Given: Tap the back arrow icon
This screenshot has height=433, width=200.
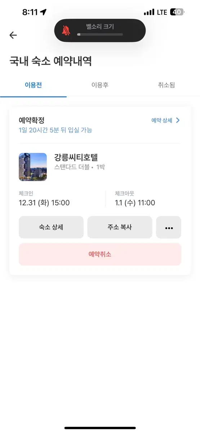Looking at the screenshot, I should [x=13, y=35].
